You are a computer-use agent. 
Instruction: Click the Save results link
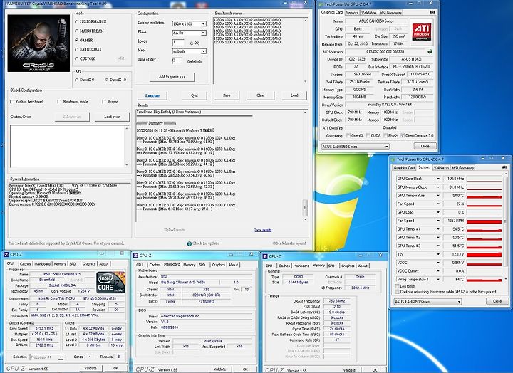click(263, 230)
